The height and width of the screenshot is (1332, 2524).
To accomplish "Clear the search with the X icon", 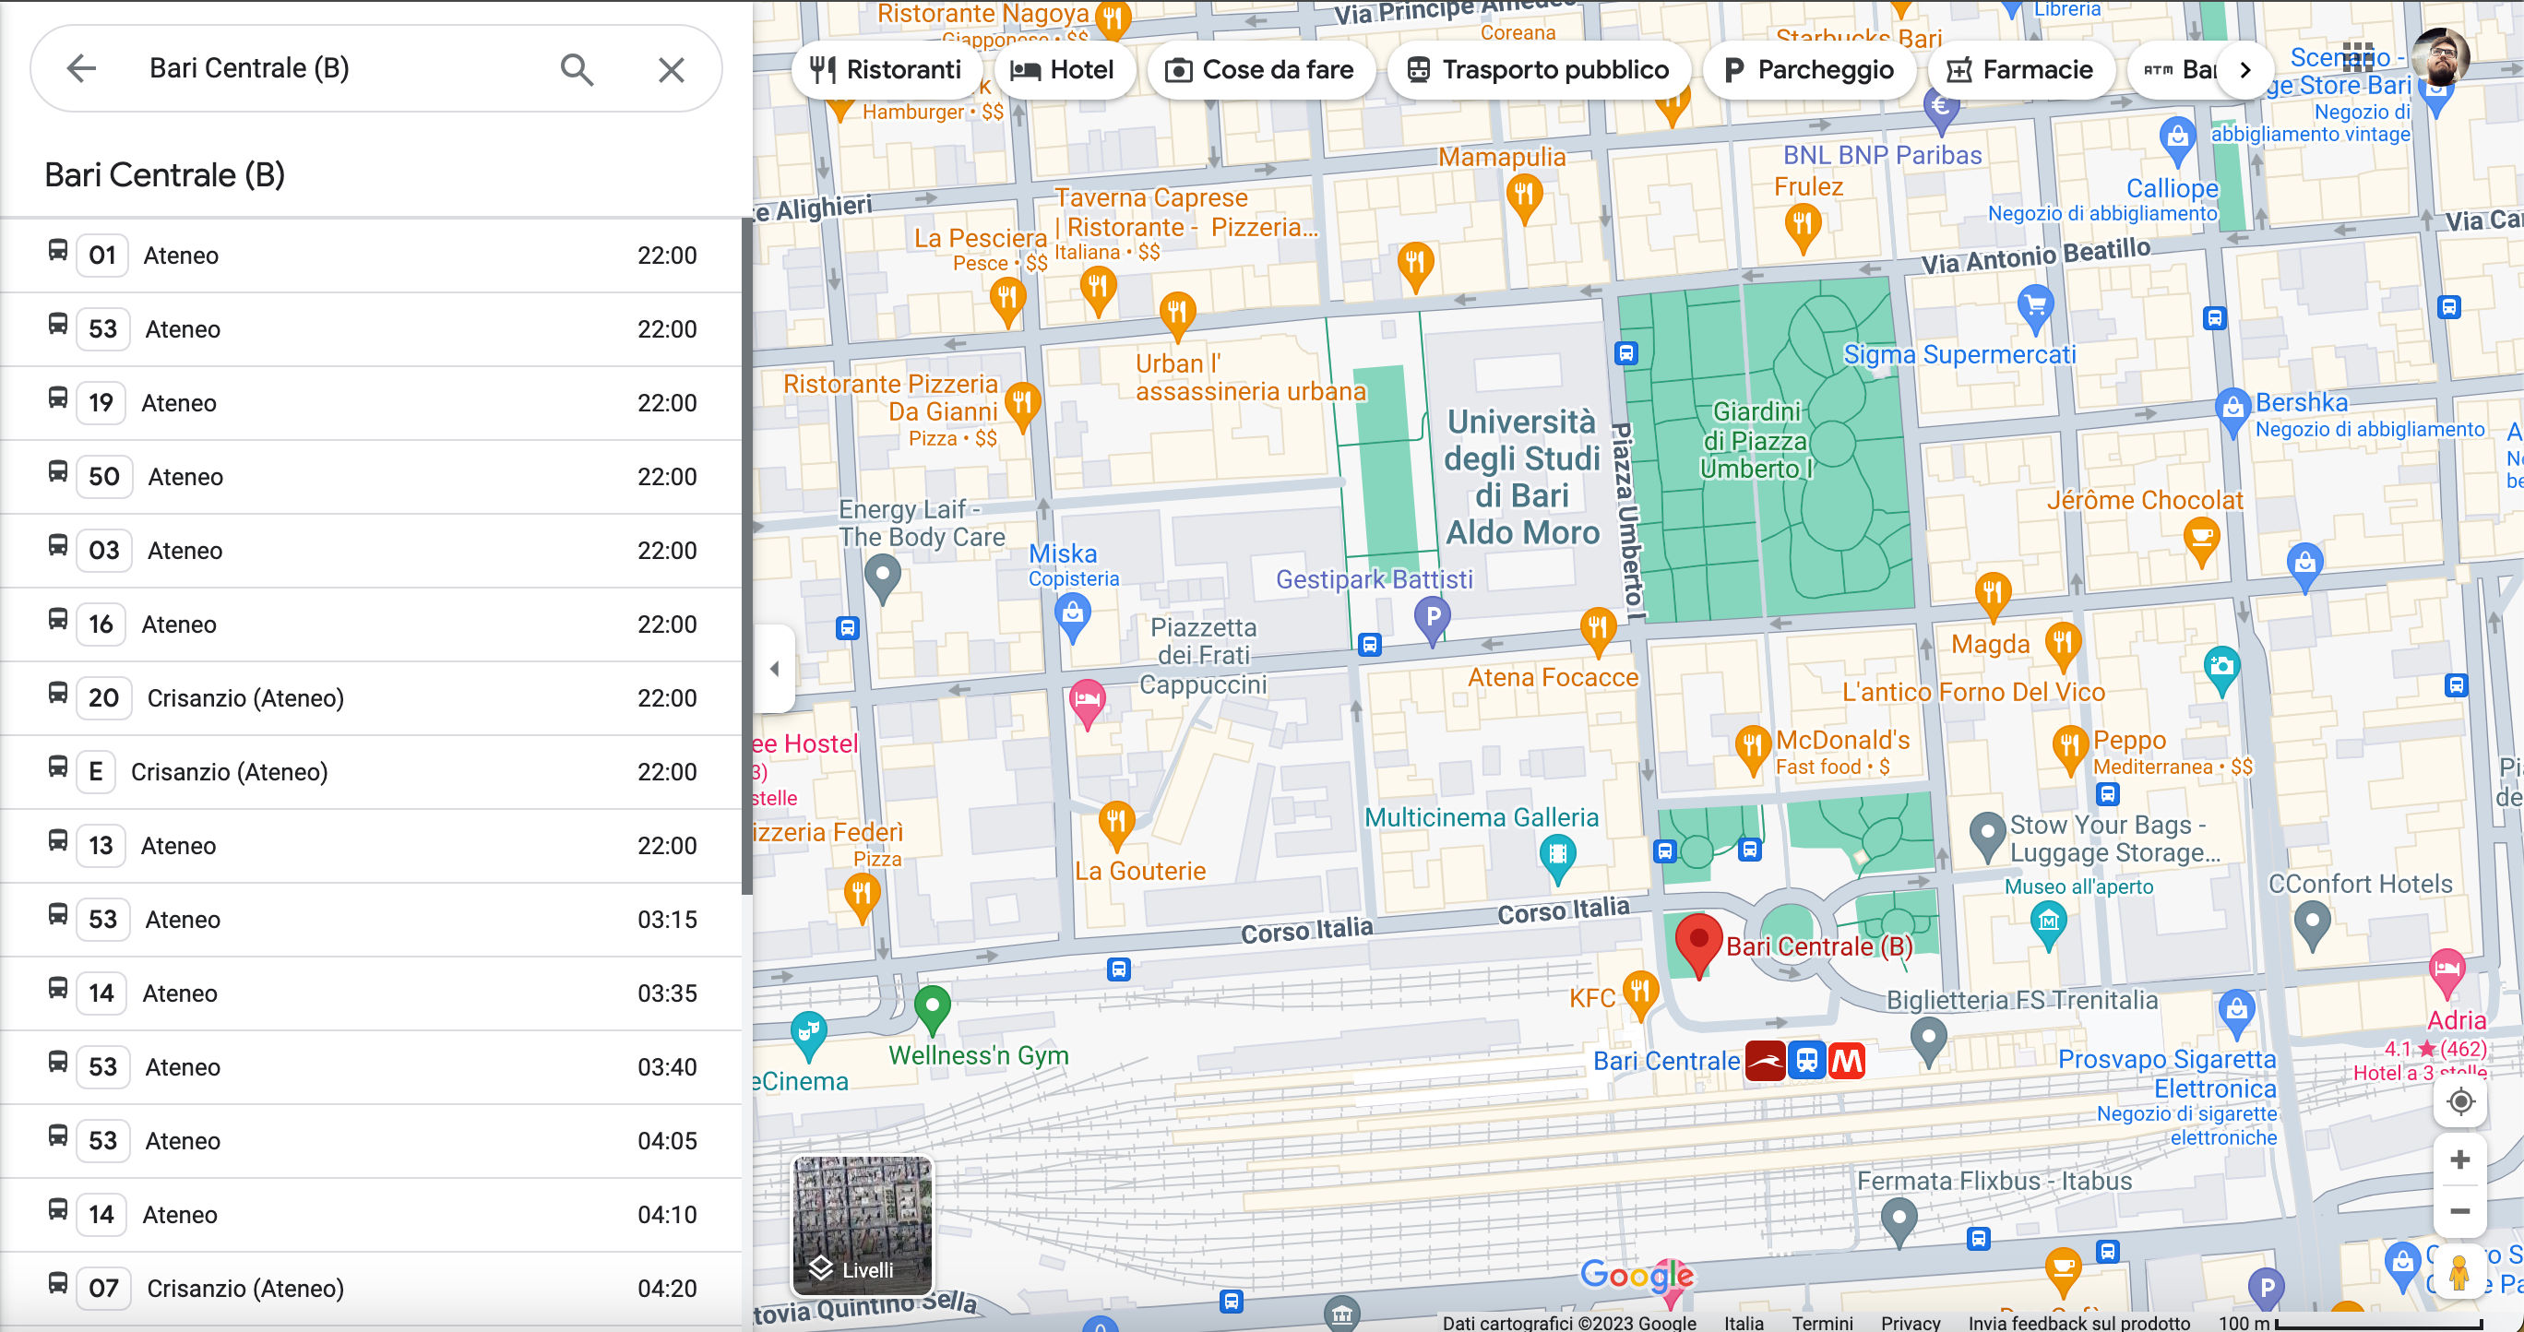I will (x=672, y=69).
